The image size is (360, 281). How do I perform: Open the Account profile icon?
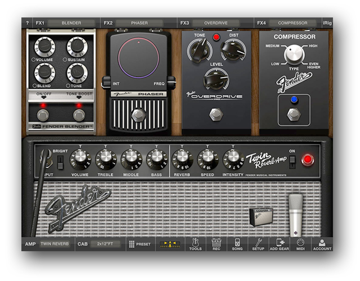[x=322, y=244]
